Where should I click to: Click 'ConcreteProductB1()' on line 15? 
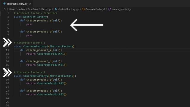(x=52, y=65)
